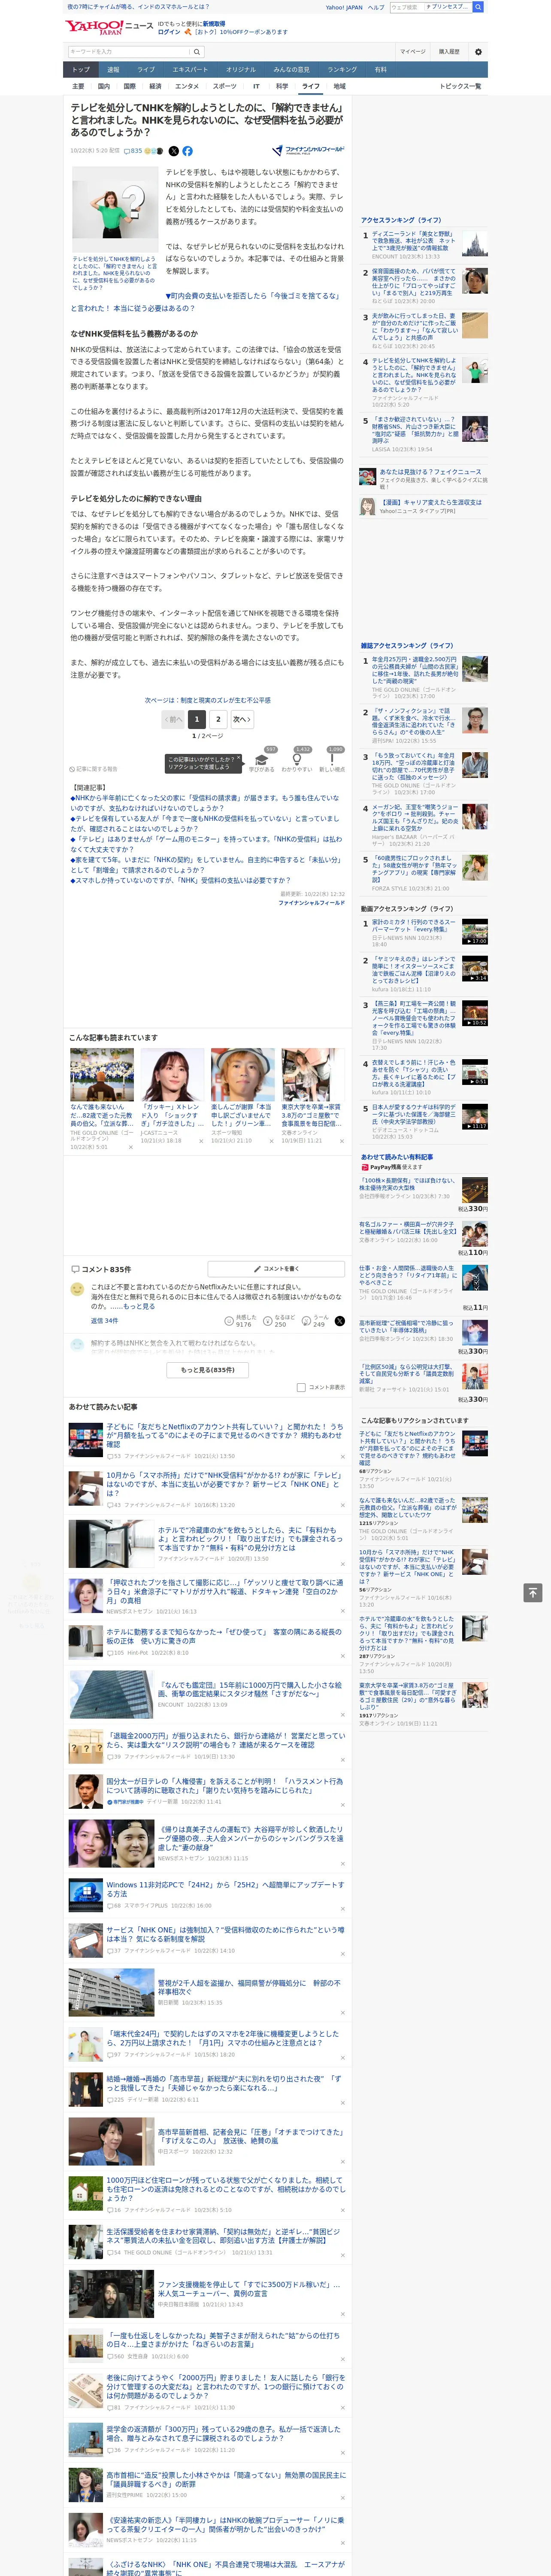Click the ログイン link
Viewport: 551px width, 2576px height.
pyautogui.click(x=169, y=32)
